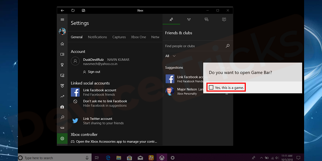Click the Windows search box in taskbar

pyautogui.click(x=55, y=158)
